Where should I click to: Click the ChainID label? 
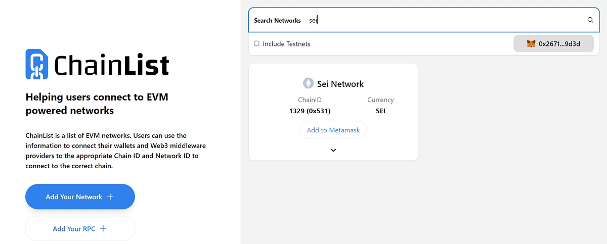click(310, 100)
